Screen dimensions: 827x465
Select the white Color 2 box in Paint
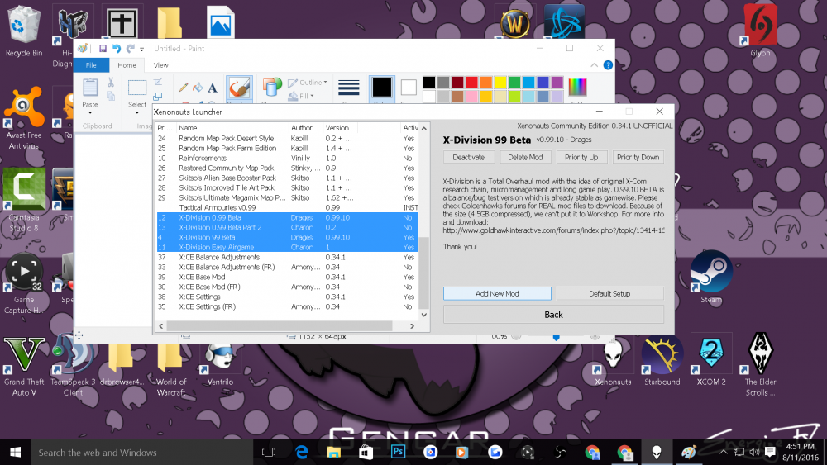(x=409, y=88)
